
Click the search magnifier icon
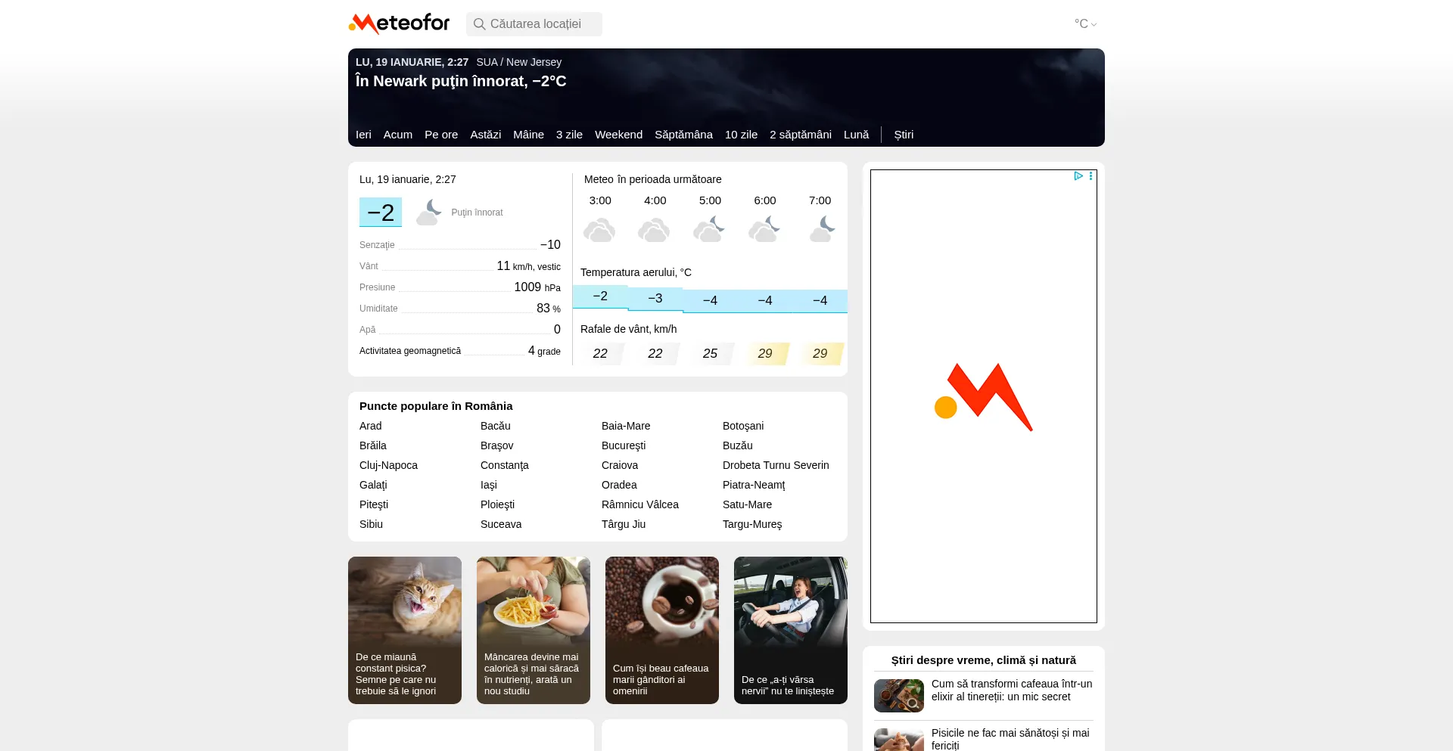(x=480, y=24)
